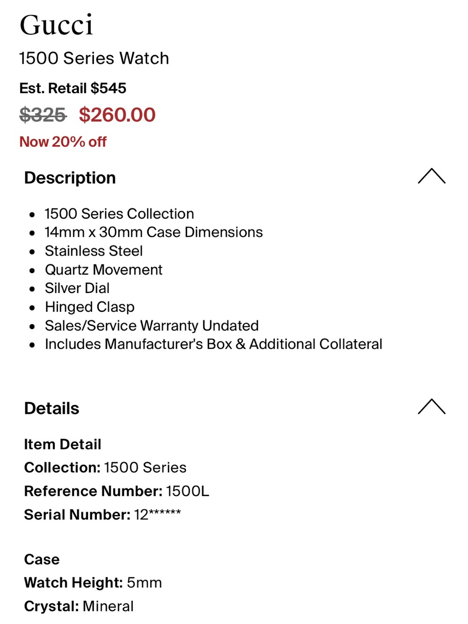Click the Reference Number 1500L value
The image size is (468, 624).
point(187,491)
